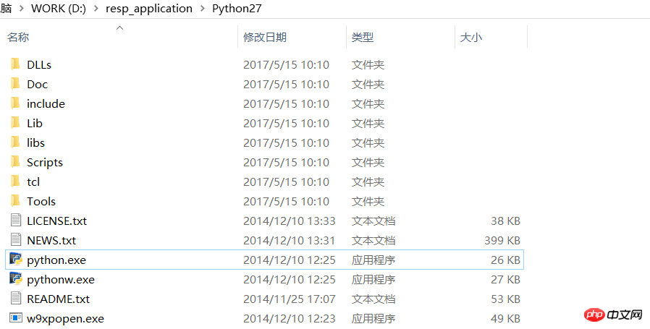The image size is (650, 329).
Task: Click the 27 KB size of pythonw.exe
Action: coord(505,279)
